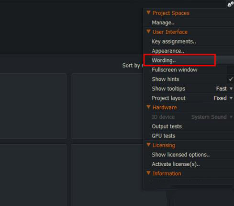Select the empty top-left project tile
The height and width of the screenshot is (206, 234).
(33, 106)
